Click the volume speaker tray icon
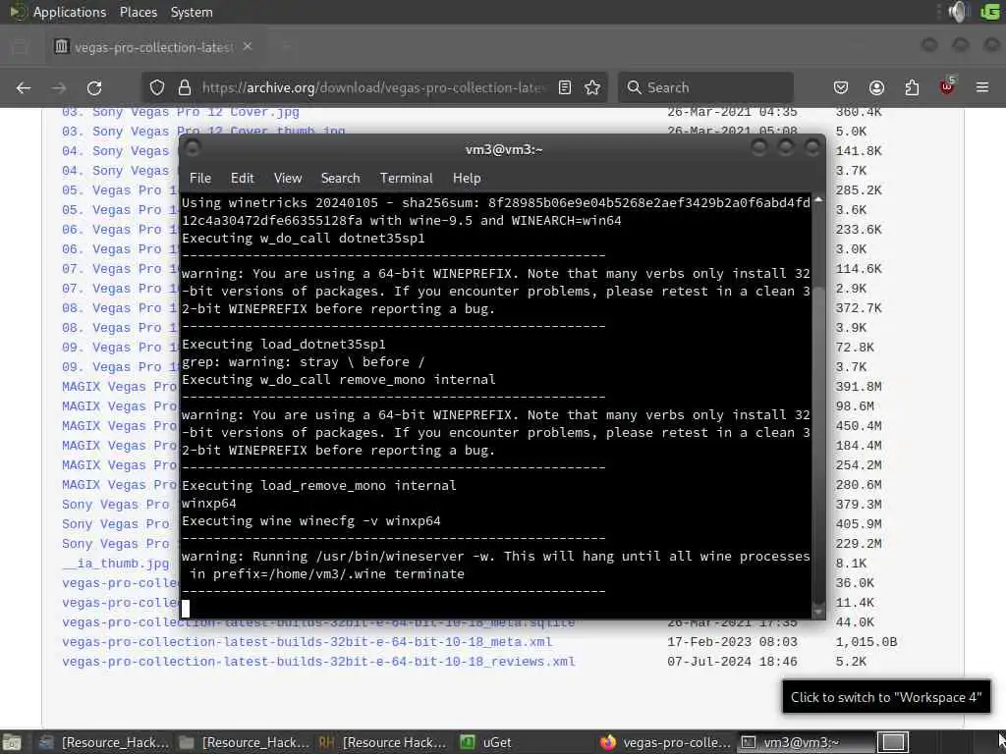This screenshot has height=754, width=1006. 959,12
